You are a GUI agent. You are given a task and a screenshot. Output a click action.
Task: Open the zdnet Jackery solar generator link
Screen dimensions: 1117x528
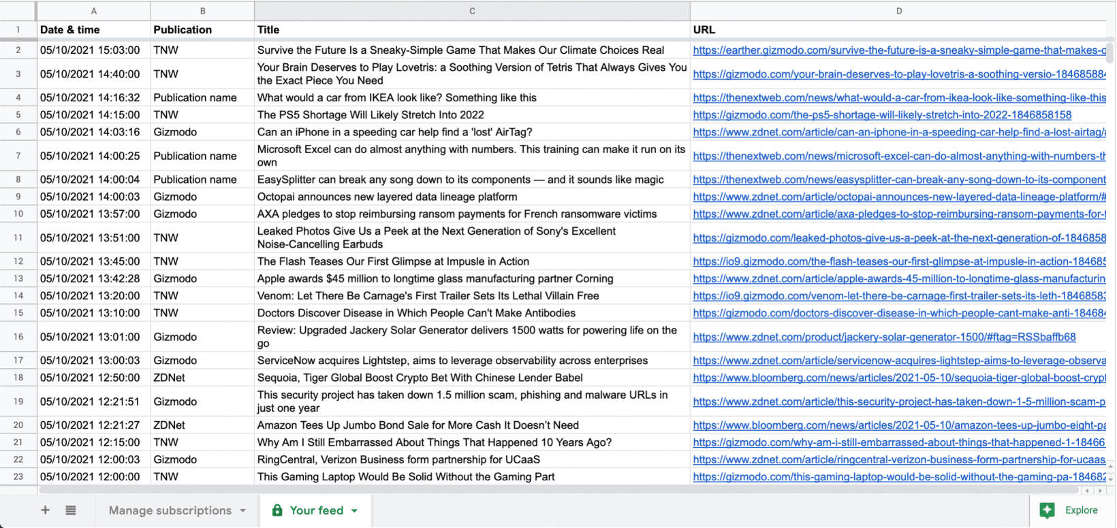885,337
